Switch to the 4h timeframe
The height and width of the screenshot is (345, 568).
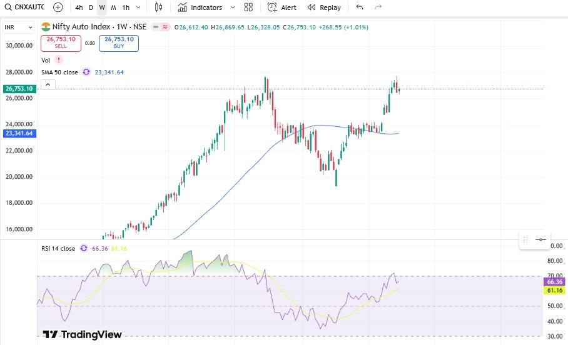[x=79, y=7]
